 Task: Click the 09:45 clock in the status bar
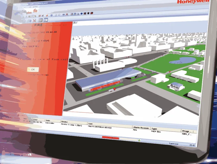click(192, 146)
